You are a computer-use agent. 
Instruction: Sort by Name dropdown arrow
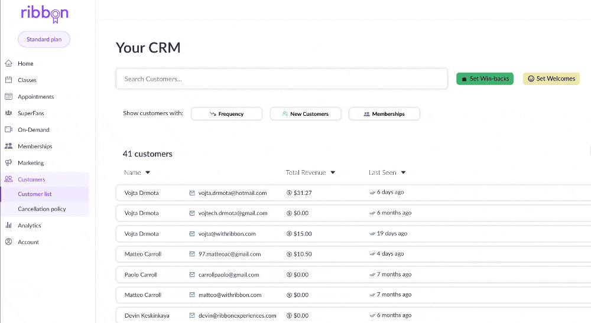[148, 173]
